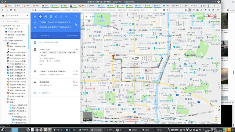This screenshot has width=235, height=132.
Task: Open the Google Maps hamburger menu
Action: (35, 16)
